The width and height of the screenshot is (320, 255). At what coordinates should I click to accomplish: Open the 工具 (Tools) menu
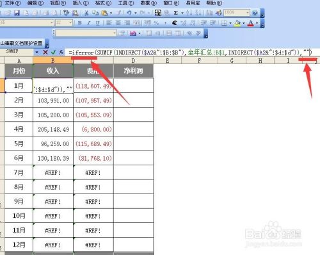(x=126, y=3)
